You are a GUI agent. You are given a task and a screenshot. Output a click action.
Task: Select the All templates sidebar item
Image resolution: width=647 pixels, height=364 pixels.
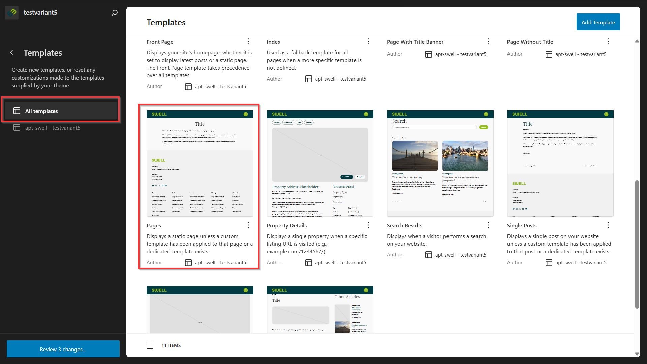point(61,111)
